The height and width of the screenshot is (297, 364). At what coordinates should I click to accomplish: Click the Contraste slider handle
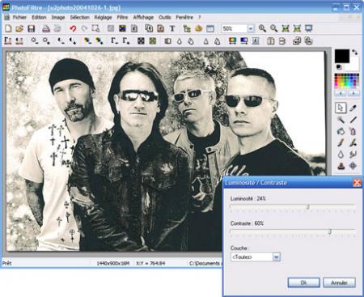pyautogui.click(x=329, y=231)
